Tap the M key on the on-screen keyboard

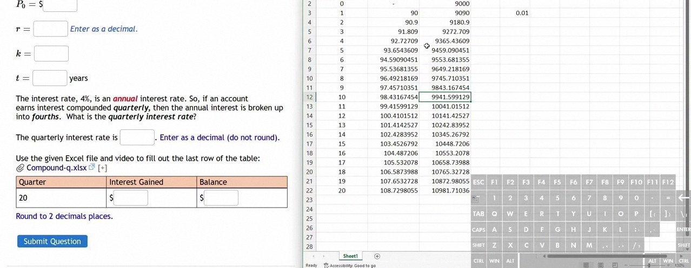[x=589, y=245]
